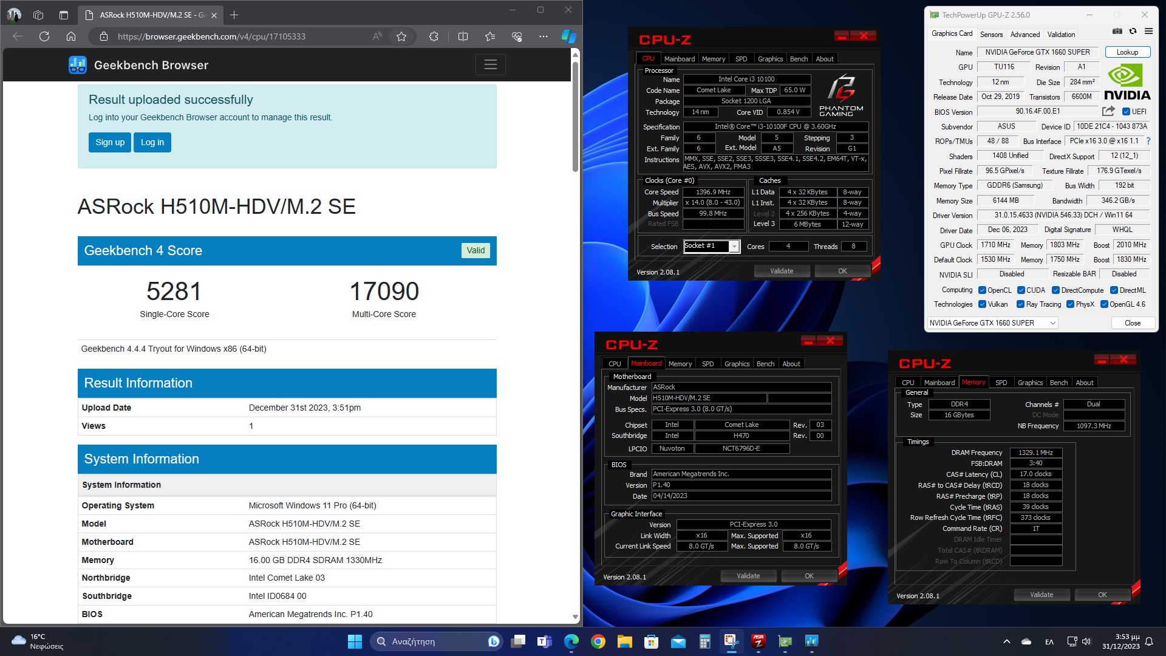Open File Explorer from the taskbar
The image size is (1166, 656).
click(624, 641)
